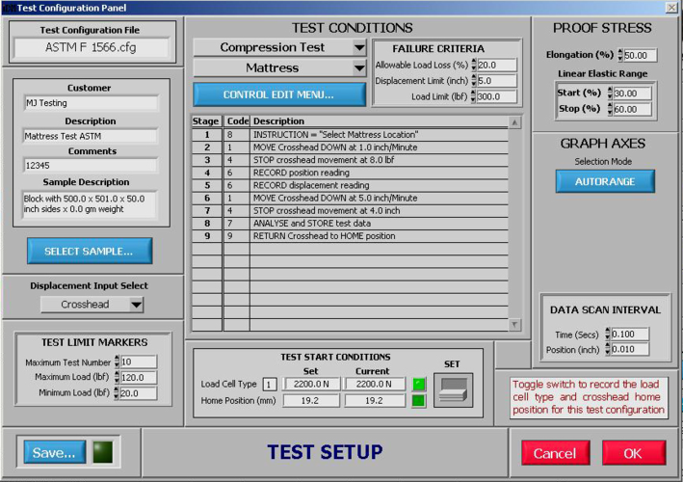The image size is (683, 482).
Task: Click the Maximum Test Number value 10
Action: tap(139, 361)
